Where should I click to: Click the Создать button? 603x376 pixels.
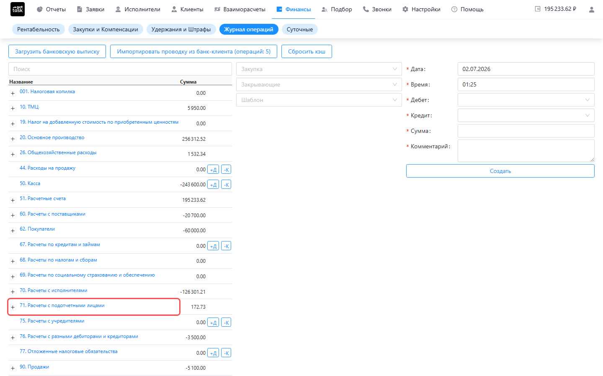click(500, 171)
